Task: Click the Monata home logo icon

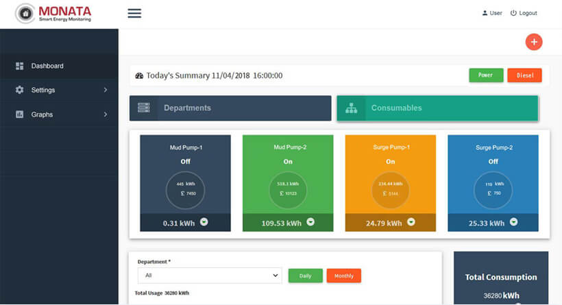Action: (25, 14)
